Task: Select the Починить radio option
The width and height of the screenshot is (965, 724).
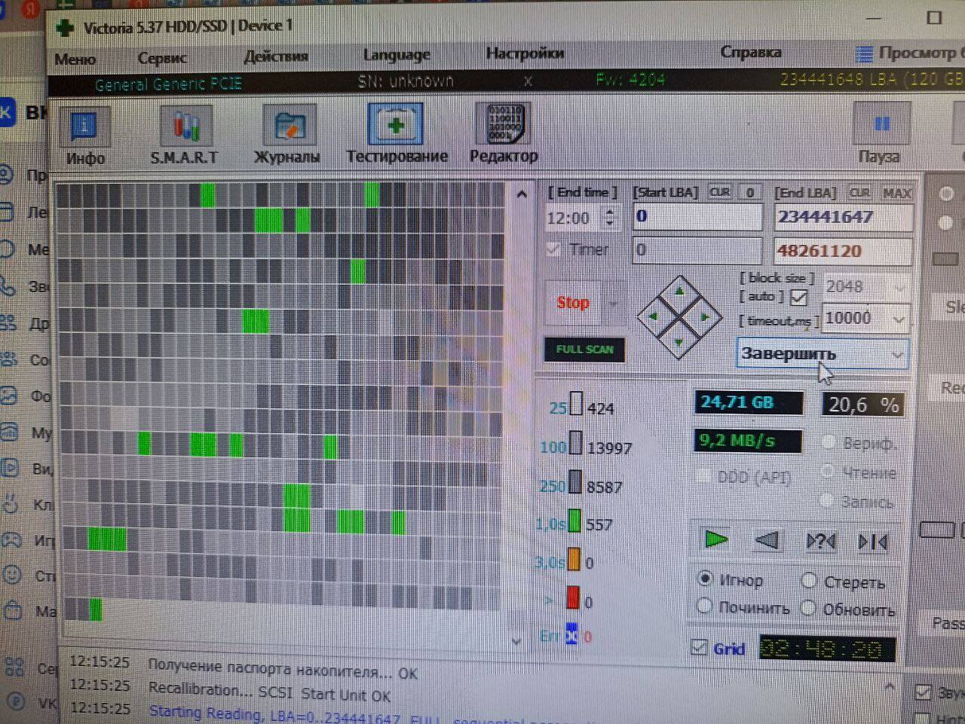Action: pyautogui.click(x=705, y=606)
